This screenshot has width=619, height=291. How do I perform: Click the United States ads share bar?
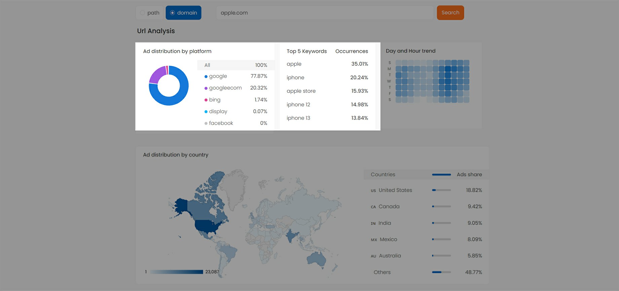click(x=441, y=190)
